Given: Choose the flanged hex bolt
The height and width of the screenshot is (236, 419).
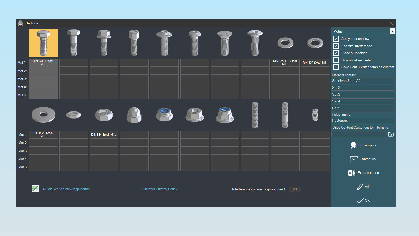Looking at the screenshot, I should 104,43.
